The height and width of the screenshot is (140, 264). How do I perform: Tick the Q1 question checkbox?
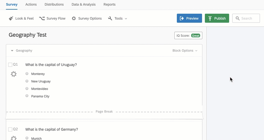point(10,65)
